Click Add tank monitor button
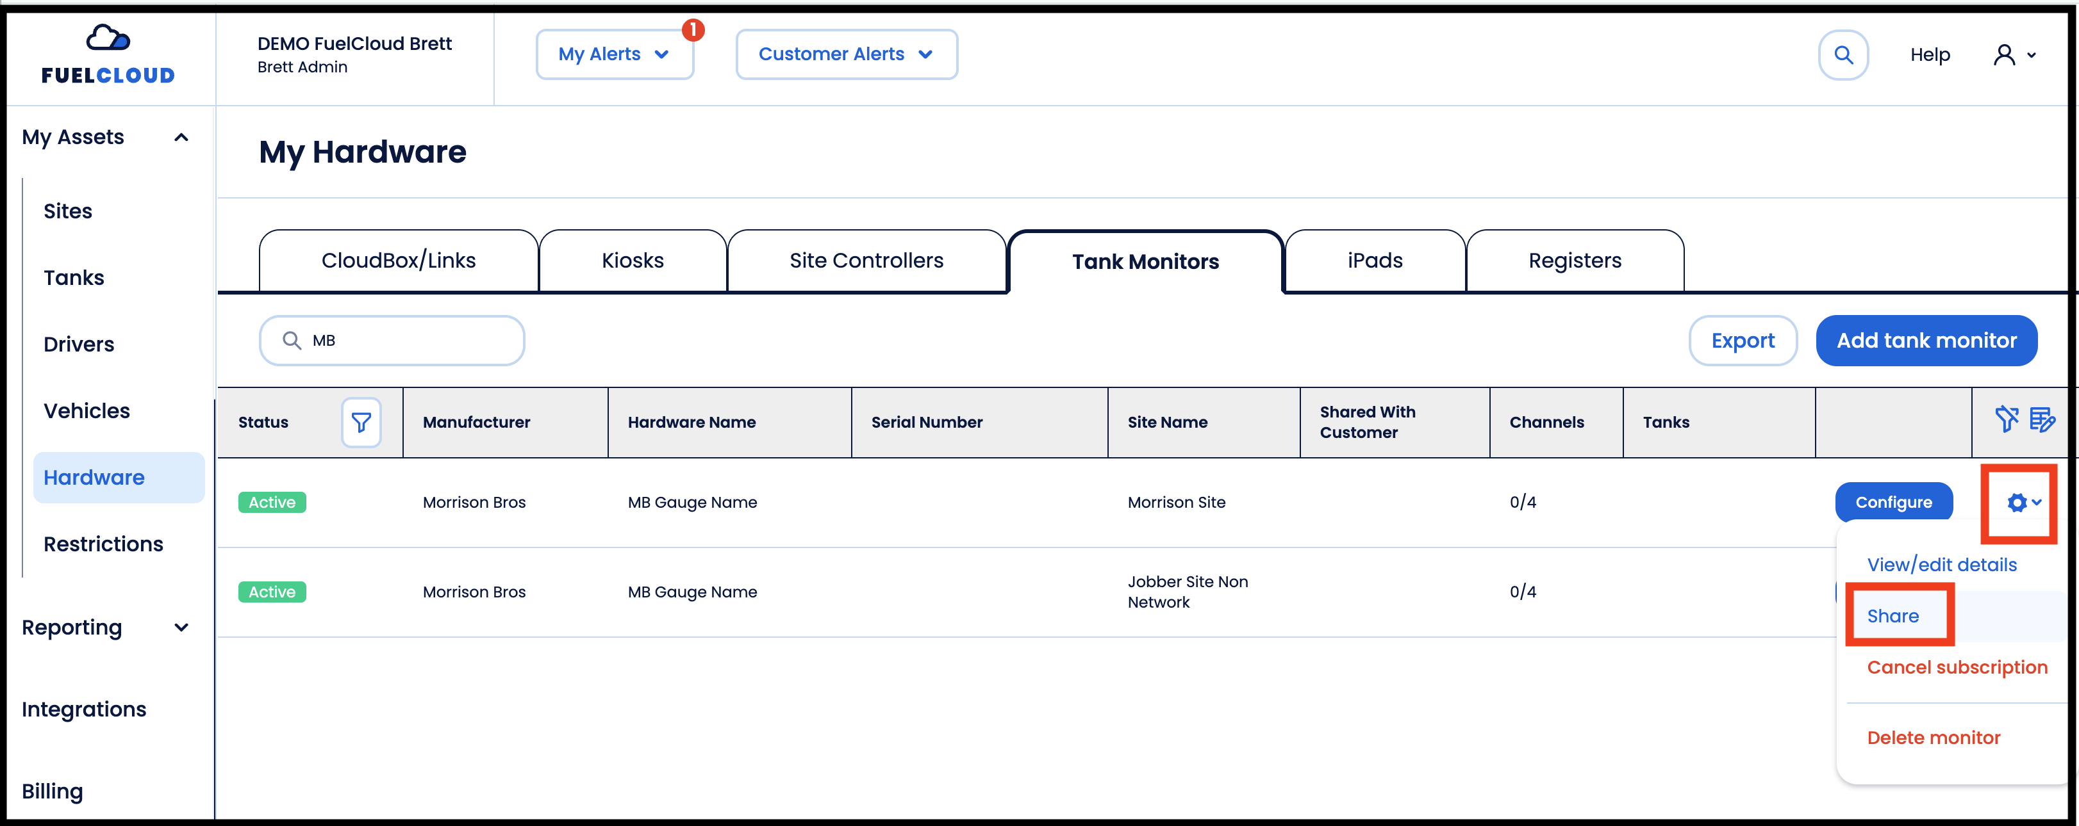The height and width of the screenshot is (826, 2079). [1926, 341]
